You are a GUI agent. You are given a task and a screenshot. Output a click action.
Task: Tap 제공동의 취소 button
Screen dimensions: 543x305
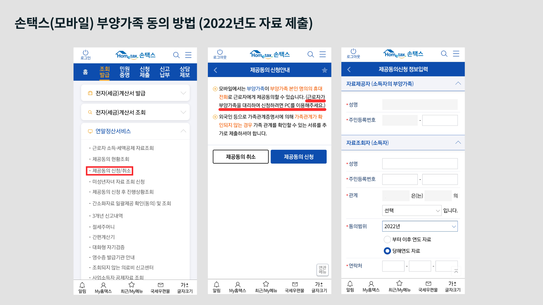(x=241, y=157)
